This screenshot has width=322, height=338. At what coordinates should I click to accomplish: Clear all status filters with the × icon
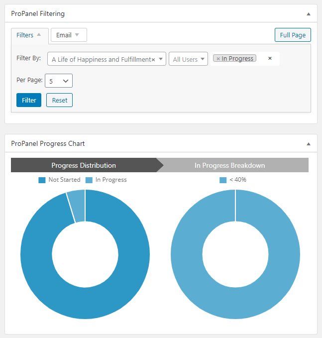(x=270, y=58)
